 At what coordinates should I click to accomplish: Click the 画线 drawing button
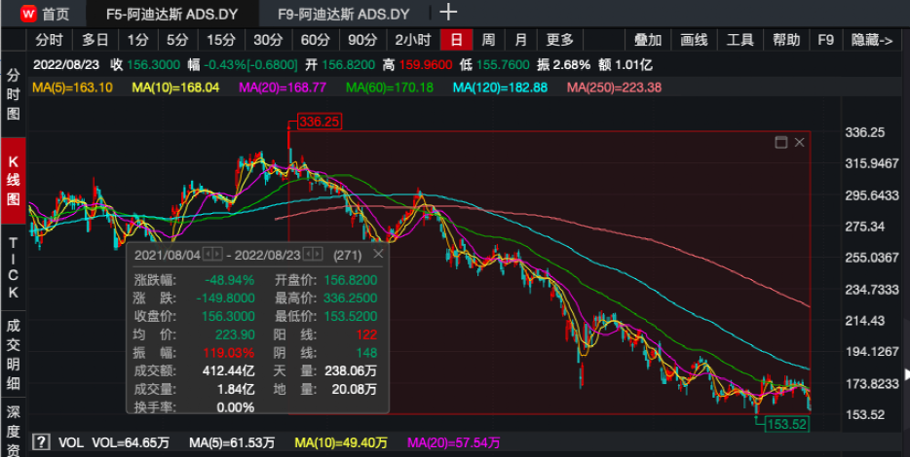pos(694,40)
